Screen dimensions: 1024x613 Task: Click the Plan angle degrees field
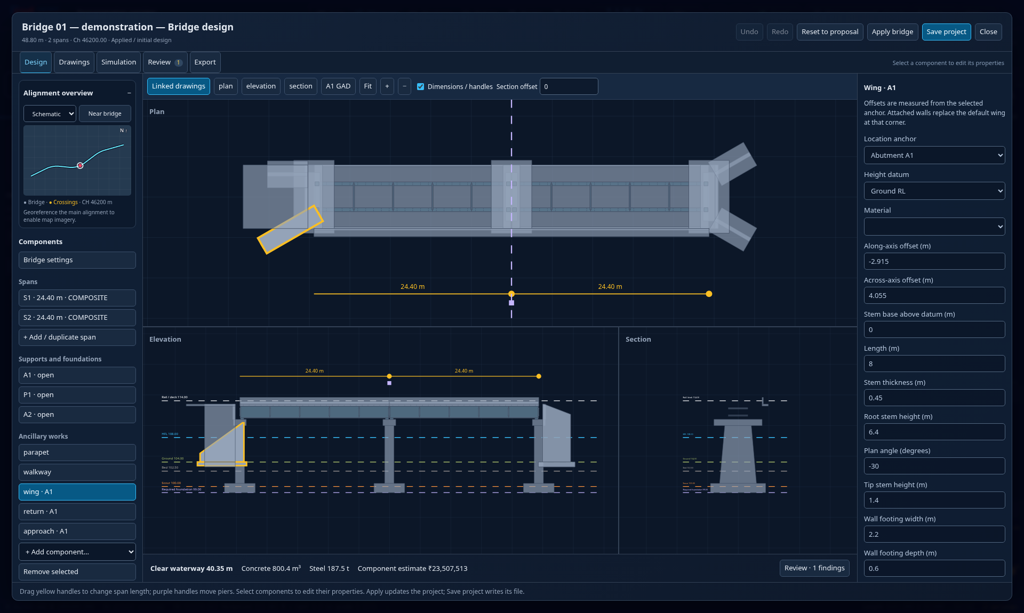click(934, 466)
